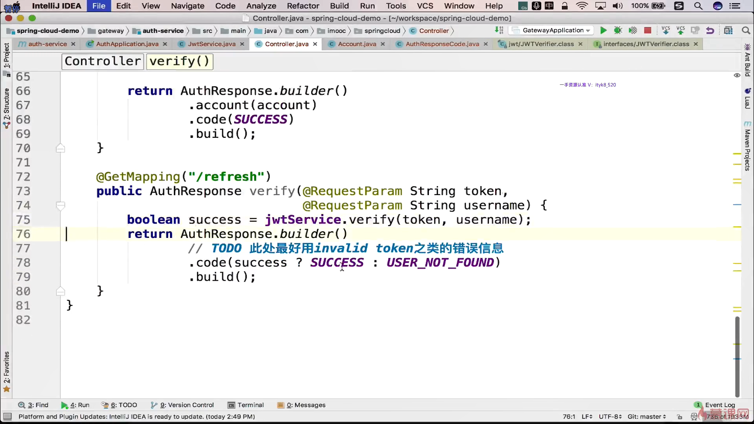The height and width of the screenshot is (424, 754).
Task: Revert changes with the undo arrow icon
Action: [710, 31]
